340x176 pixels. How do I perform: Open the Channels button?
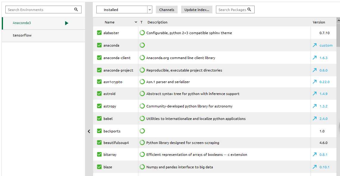[167, 9]
